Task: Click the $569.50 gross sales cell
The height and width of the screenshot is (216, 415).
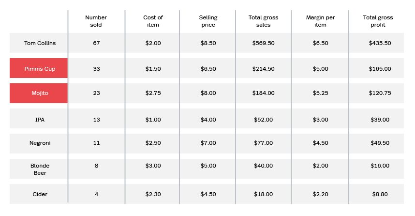Action: 263,43
